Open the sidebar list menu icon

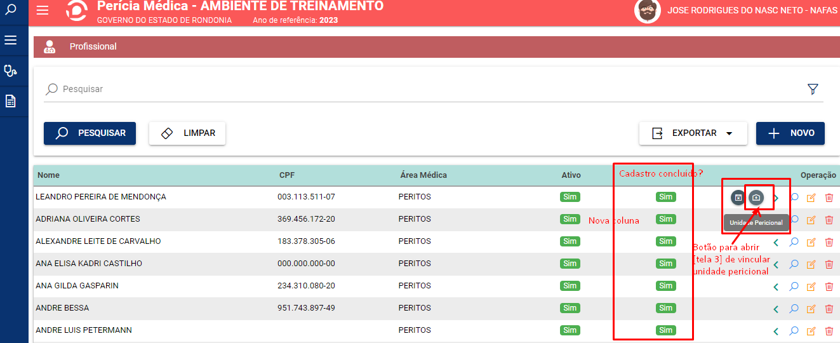click(x=10, y=40)
